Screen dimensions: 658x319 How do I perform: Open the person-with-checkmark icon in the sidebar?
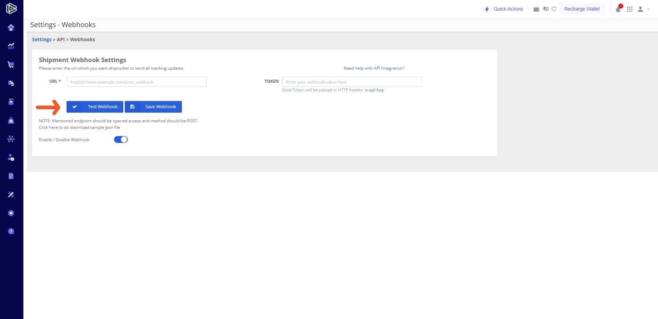(11, 157)
